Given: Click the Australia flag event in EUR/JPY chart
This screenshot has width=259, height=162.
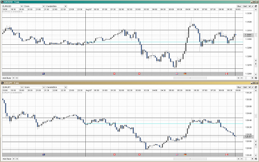Looking at the screenshot, I should click(44, 155).
